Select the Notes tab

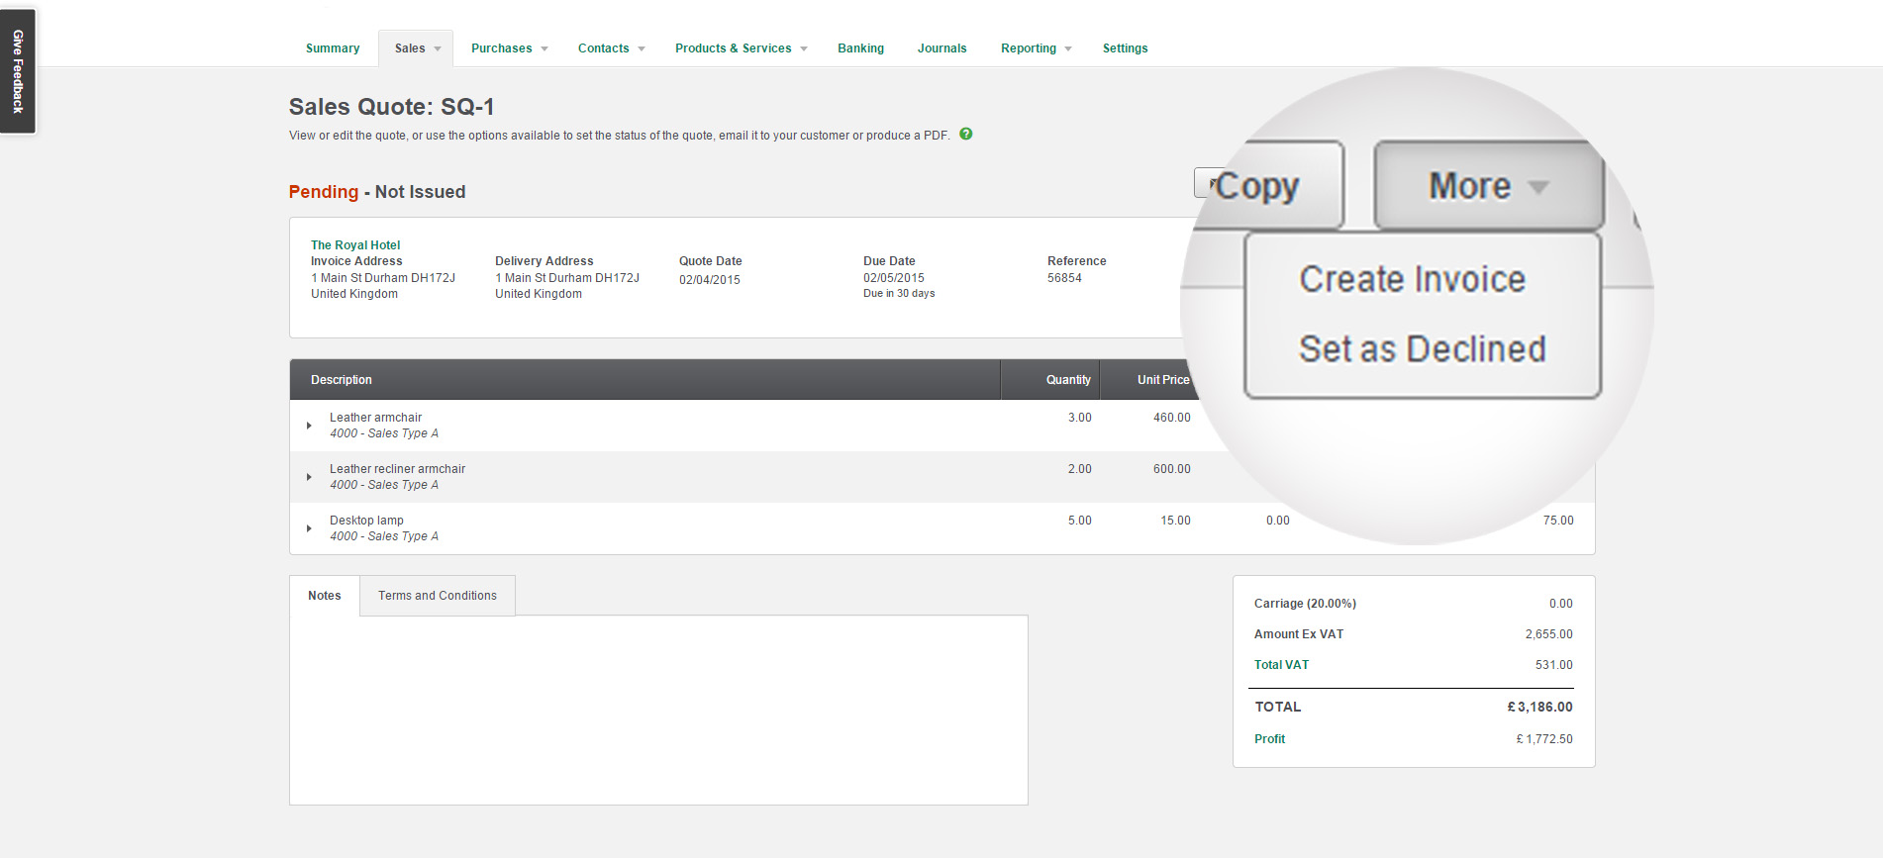tap(324, 596)
